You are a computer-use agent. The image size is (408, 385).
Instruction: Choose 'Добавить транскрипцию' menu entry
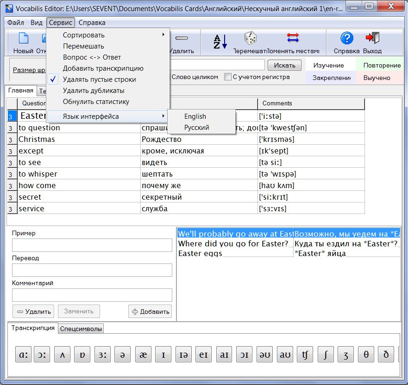click(x=108, y=68)
